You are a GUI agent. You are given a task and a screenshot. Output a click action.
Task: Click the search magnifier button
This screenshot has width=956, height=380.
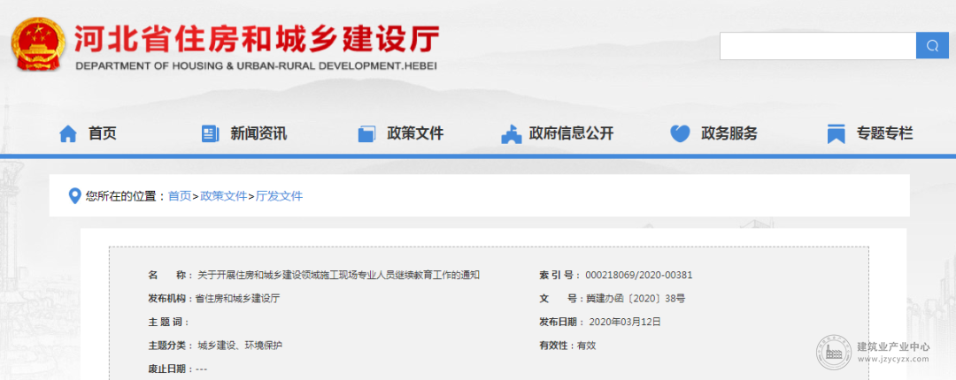coord(932,46)
